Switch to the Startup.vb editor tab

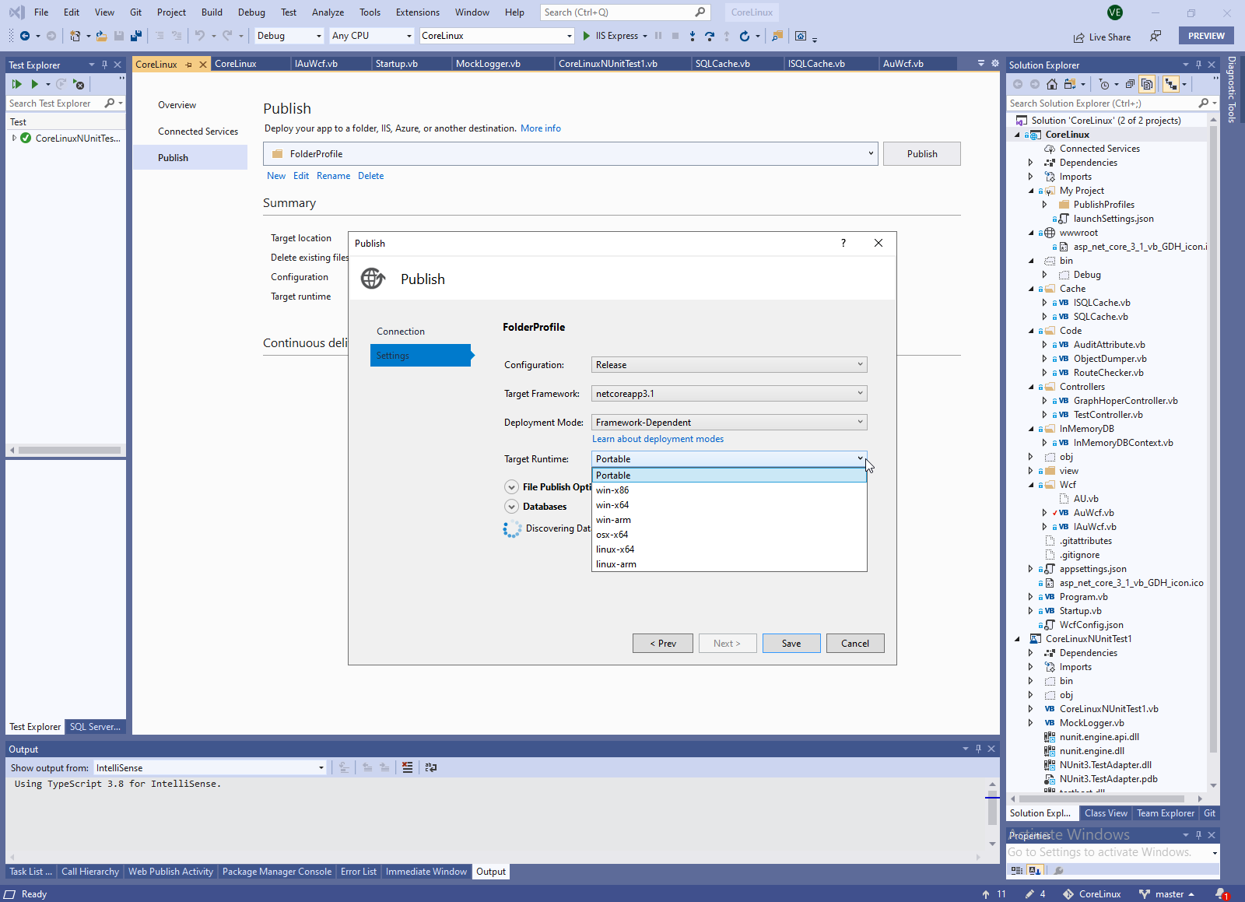(x=396, y=64)
